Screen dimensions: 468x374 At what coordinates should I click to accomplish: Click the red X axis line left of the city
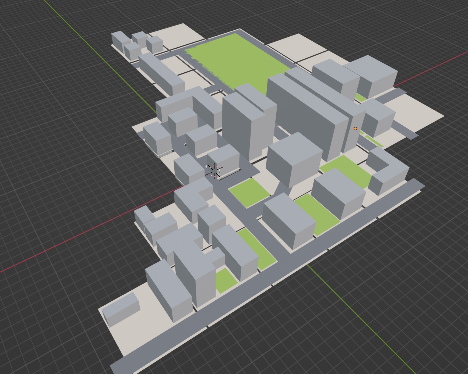coord(67,243)
